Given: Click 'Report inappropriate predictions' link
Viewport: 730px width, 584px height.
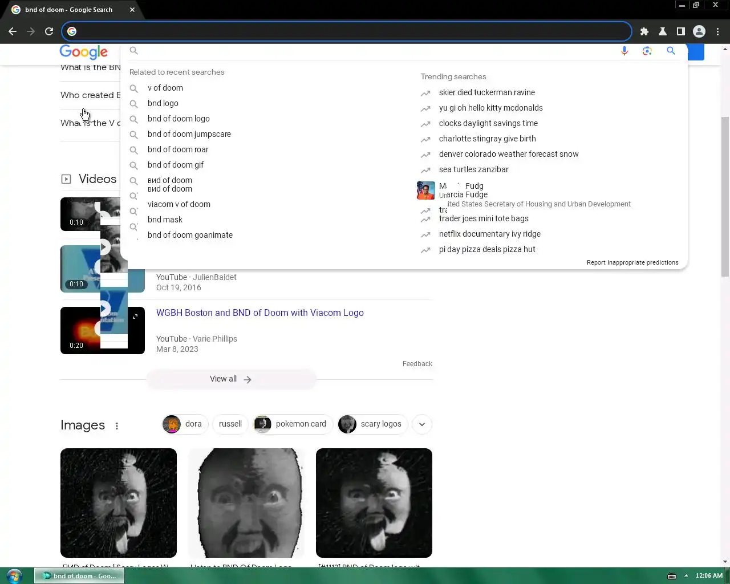Looking at the screenshot, I should (x=632, y=263).
